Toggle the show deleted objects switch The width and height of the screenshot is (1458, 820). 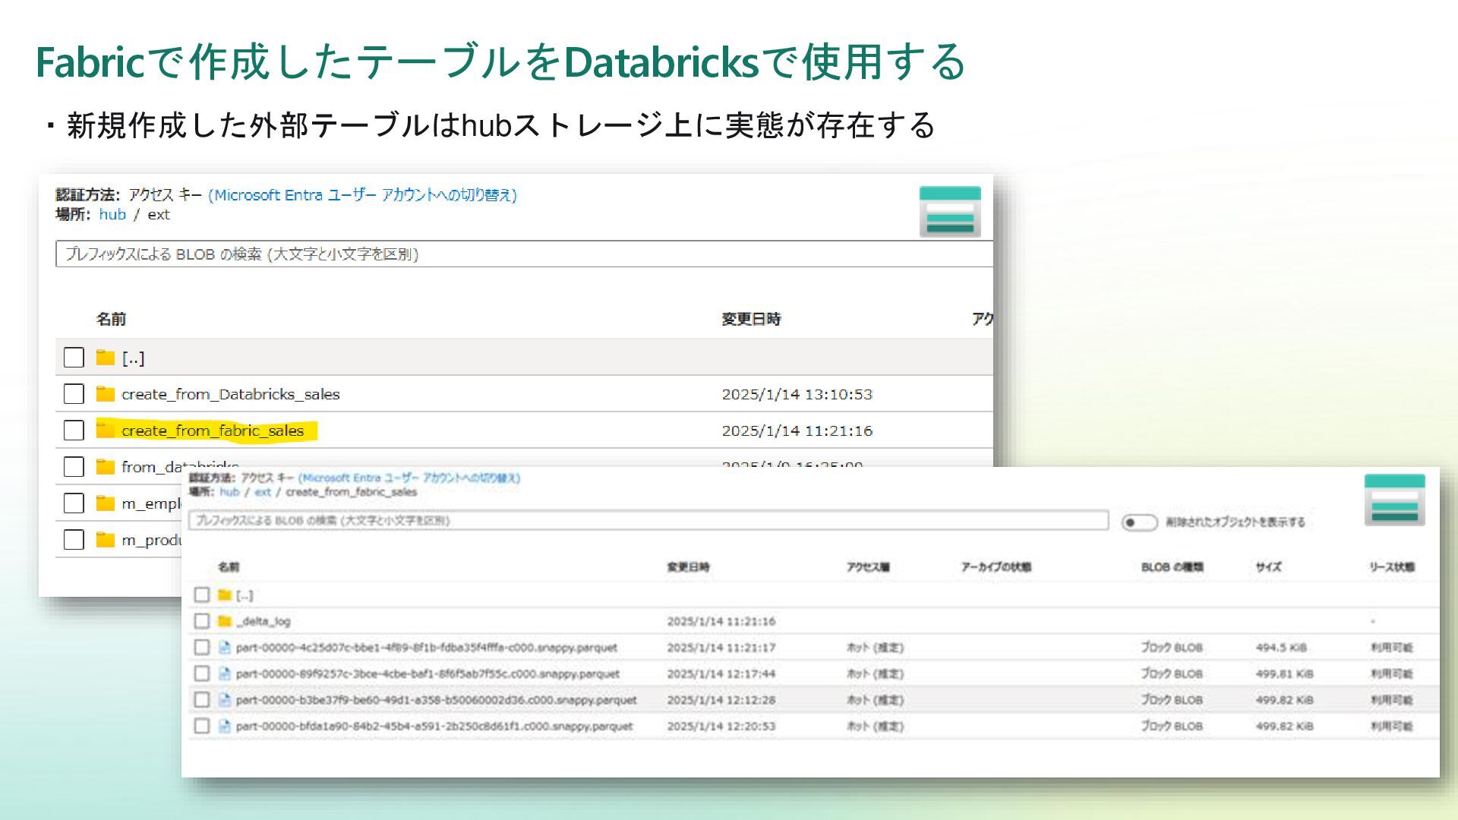1139,522
